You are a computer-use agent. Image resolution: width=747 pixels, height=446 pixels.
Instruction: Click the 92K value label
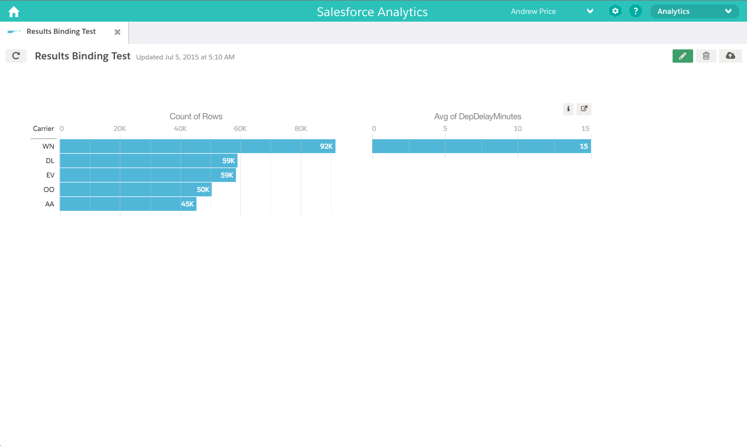pos(326,146)
